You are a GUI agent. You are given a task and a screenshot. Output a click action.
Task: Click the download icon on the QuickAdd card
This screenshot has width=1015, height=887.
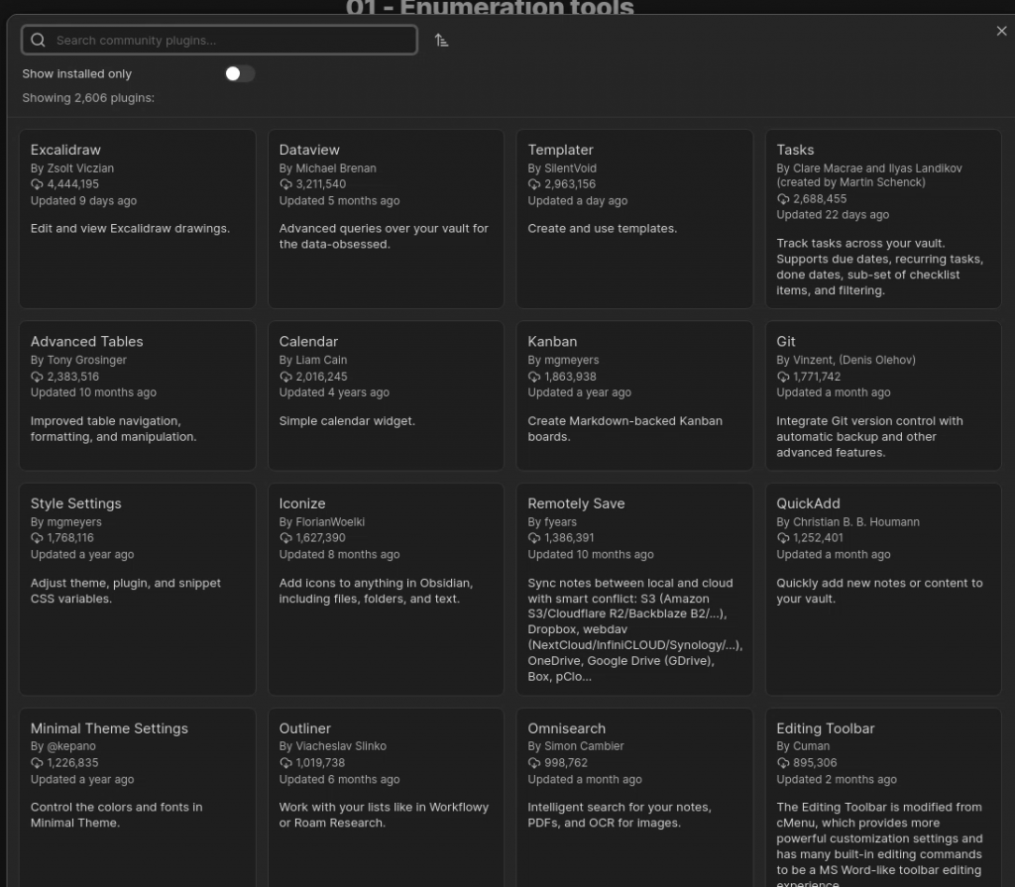point(783,538)
